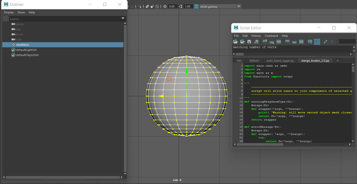Switch to the auto_hand_rigger.py tab
This screenshot has height=184, width=357.
pyautogui.click(x=280, y=60)
